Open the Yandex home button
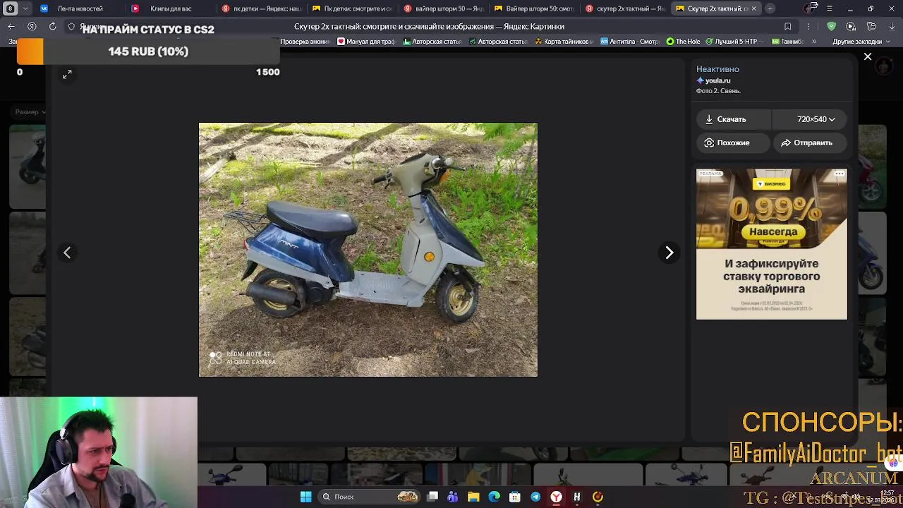Viewport: 903px width, 508px height. 32,26
